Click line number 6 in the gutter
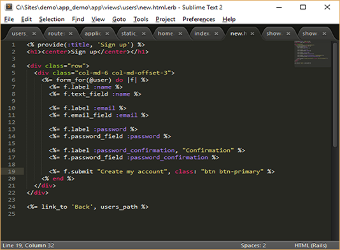The width and height of the screenshot is (340, 250). pyautogui.click(x=13, y=80)
